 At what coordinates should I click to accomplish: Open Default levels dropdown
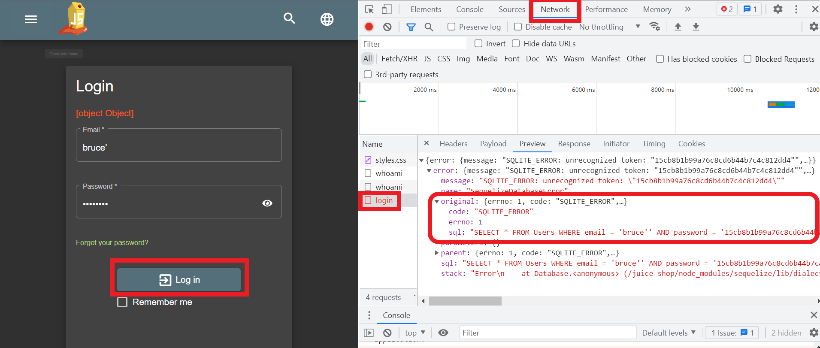(x=669, y=333)
